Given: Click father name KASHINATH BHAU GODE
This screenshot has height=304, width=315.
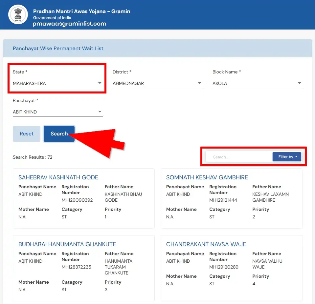Looking at the screenshot, I should [x=123, y=197].
